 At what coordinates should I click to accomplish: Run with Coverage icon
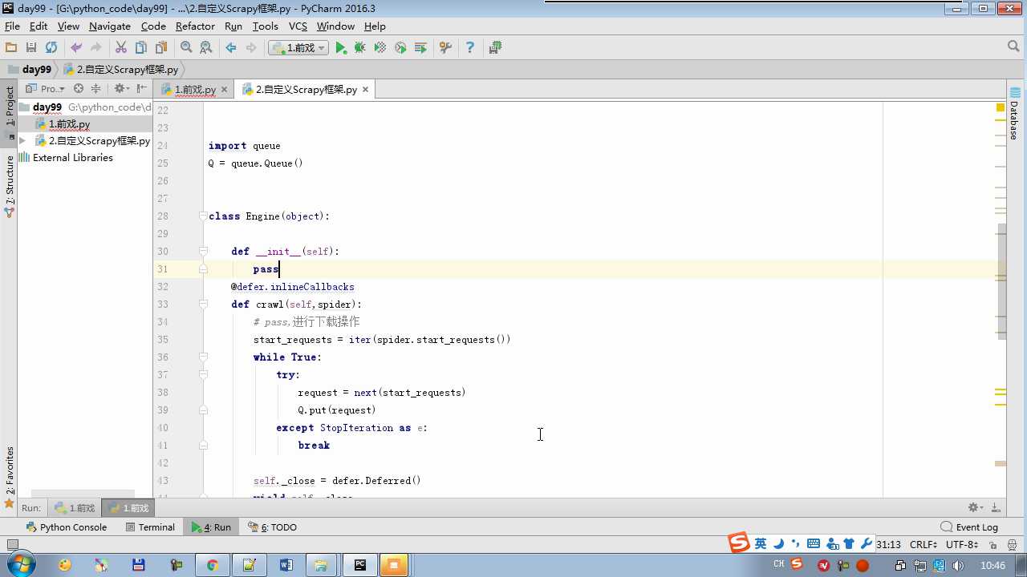pos(380,48)
